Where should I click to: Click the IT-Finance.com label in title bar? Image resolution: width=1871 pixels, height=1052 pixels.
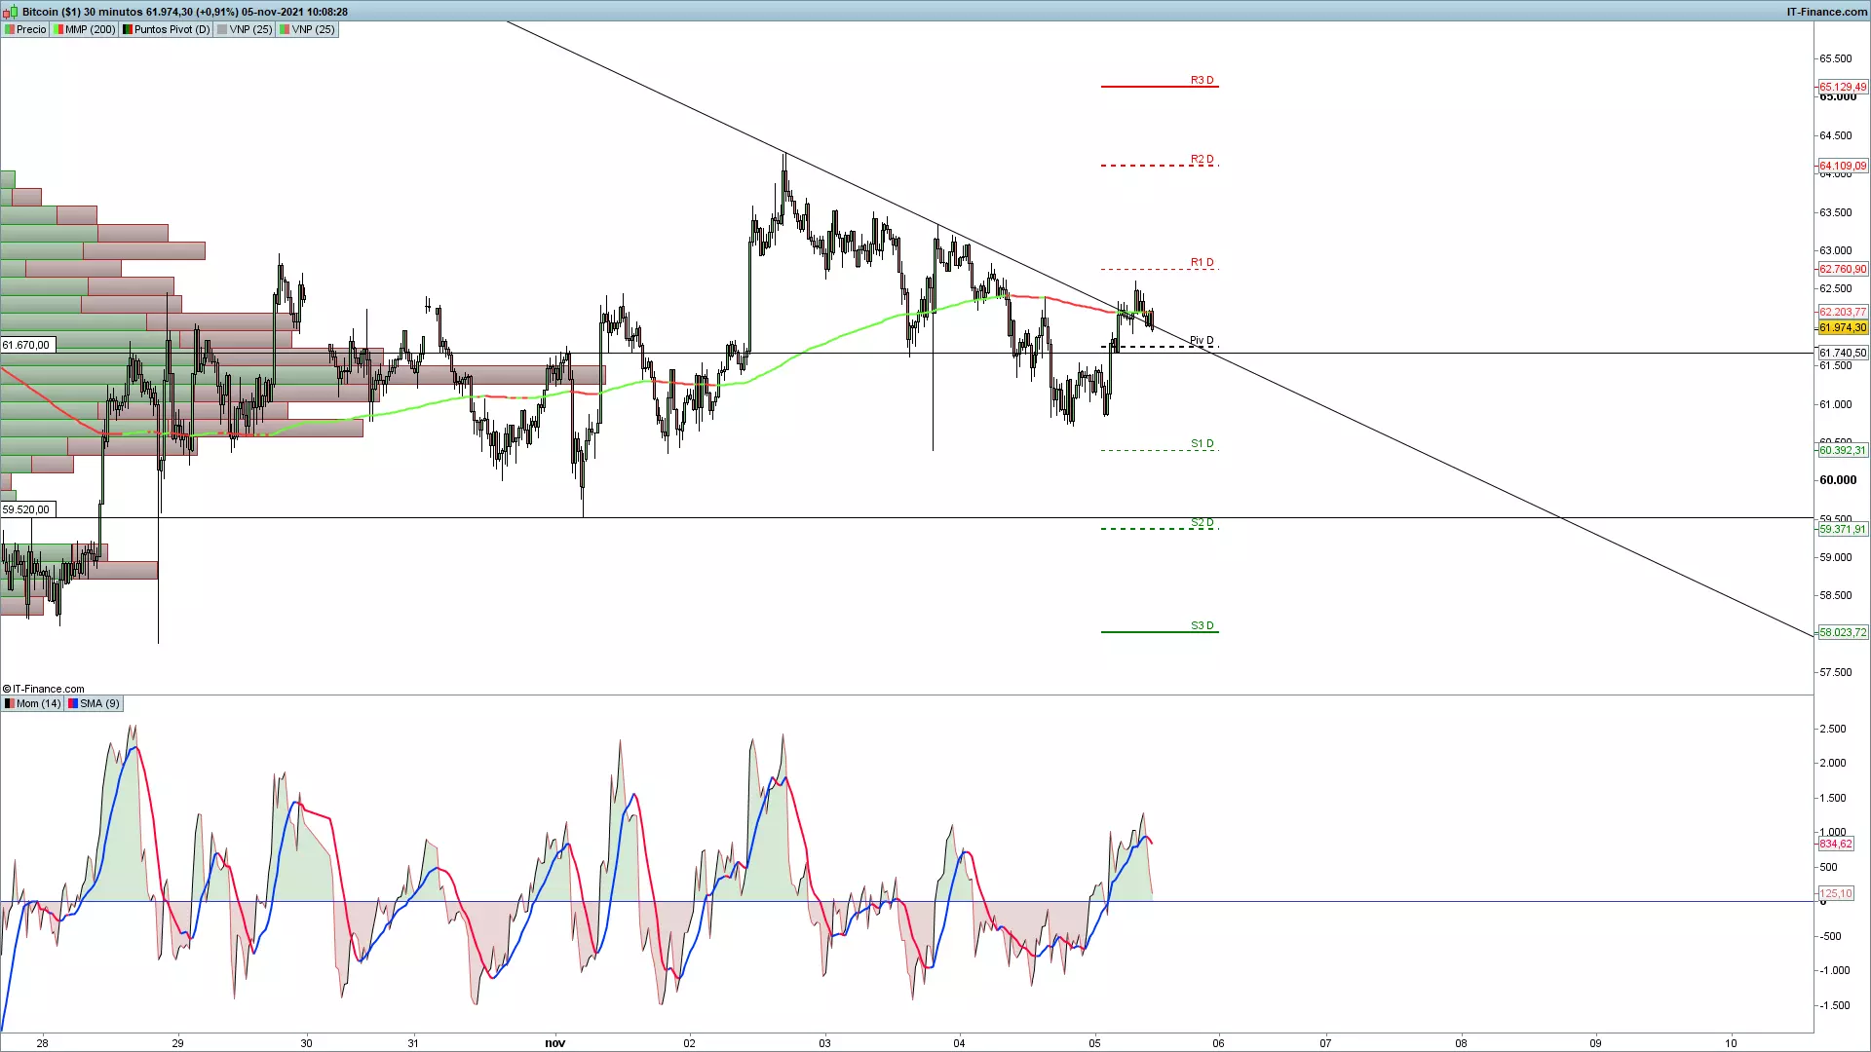coord(1827,12)
